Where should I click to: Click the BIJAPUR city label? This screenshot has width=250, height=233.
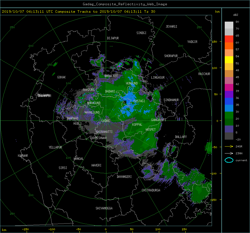113,38
